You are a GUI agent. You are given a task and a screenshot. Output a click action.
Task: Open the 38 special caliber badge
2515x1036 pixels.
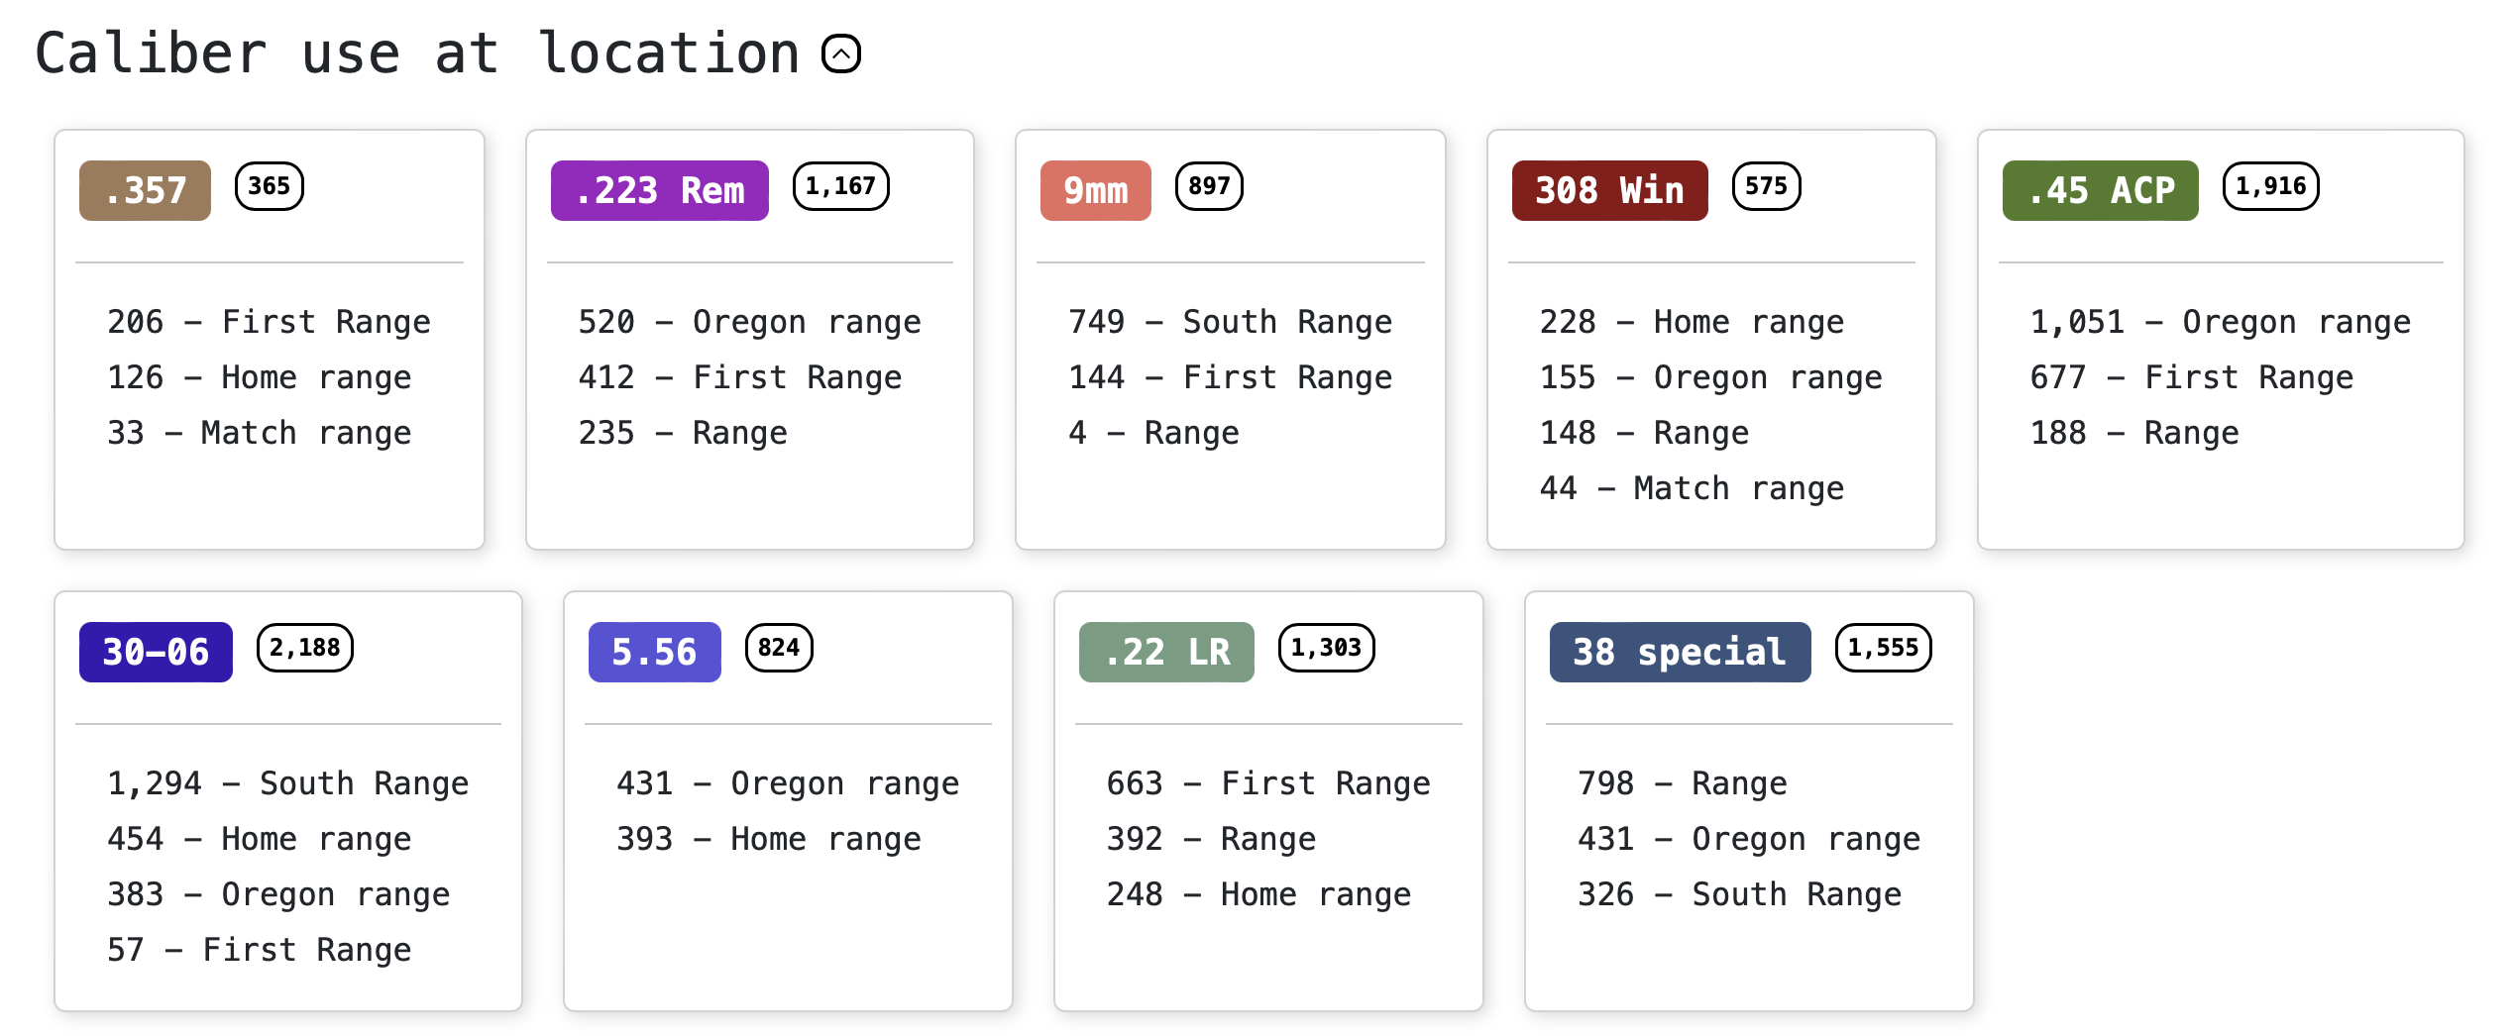tap(1681, 652)
